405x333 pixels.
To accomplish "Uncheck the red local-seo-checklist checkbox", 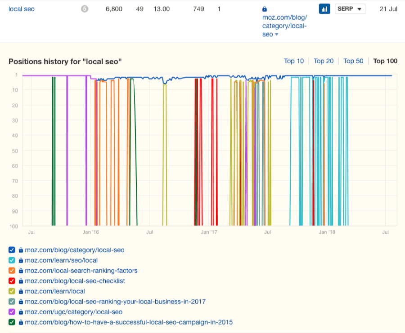I will pos(12,281).
